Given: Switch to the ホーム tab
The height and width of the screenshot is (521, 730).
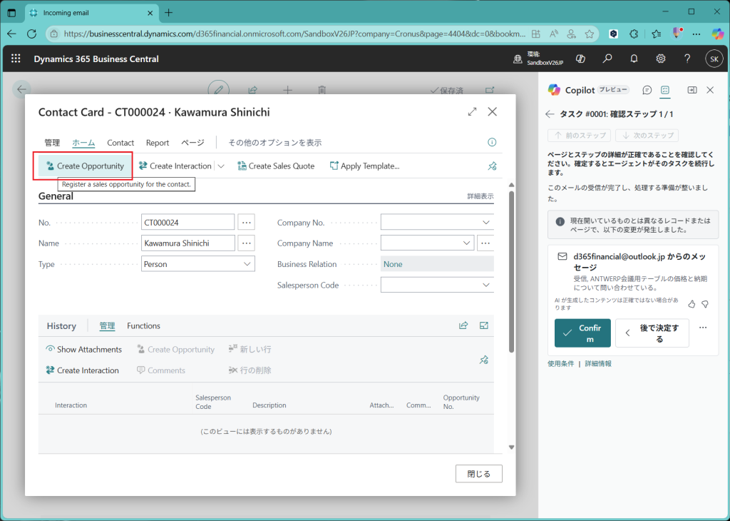Looking at the screenshot, I should tap(83, 143).
